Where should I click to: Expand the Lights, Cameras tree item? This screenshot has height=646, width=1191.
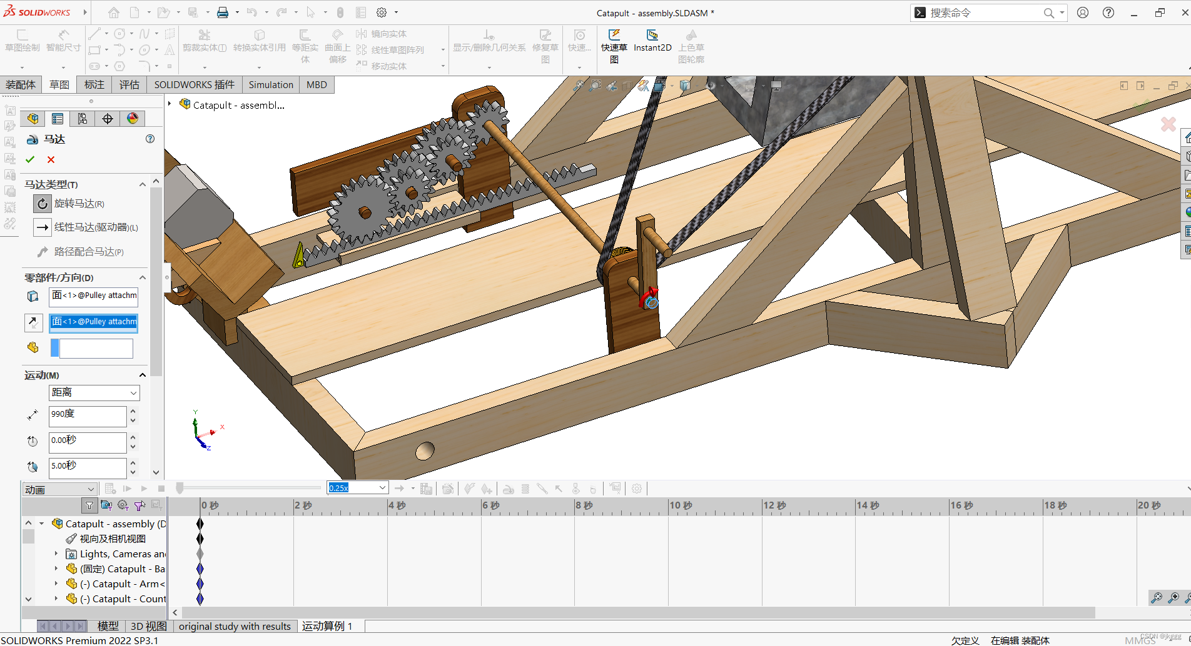56,554
